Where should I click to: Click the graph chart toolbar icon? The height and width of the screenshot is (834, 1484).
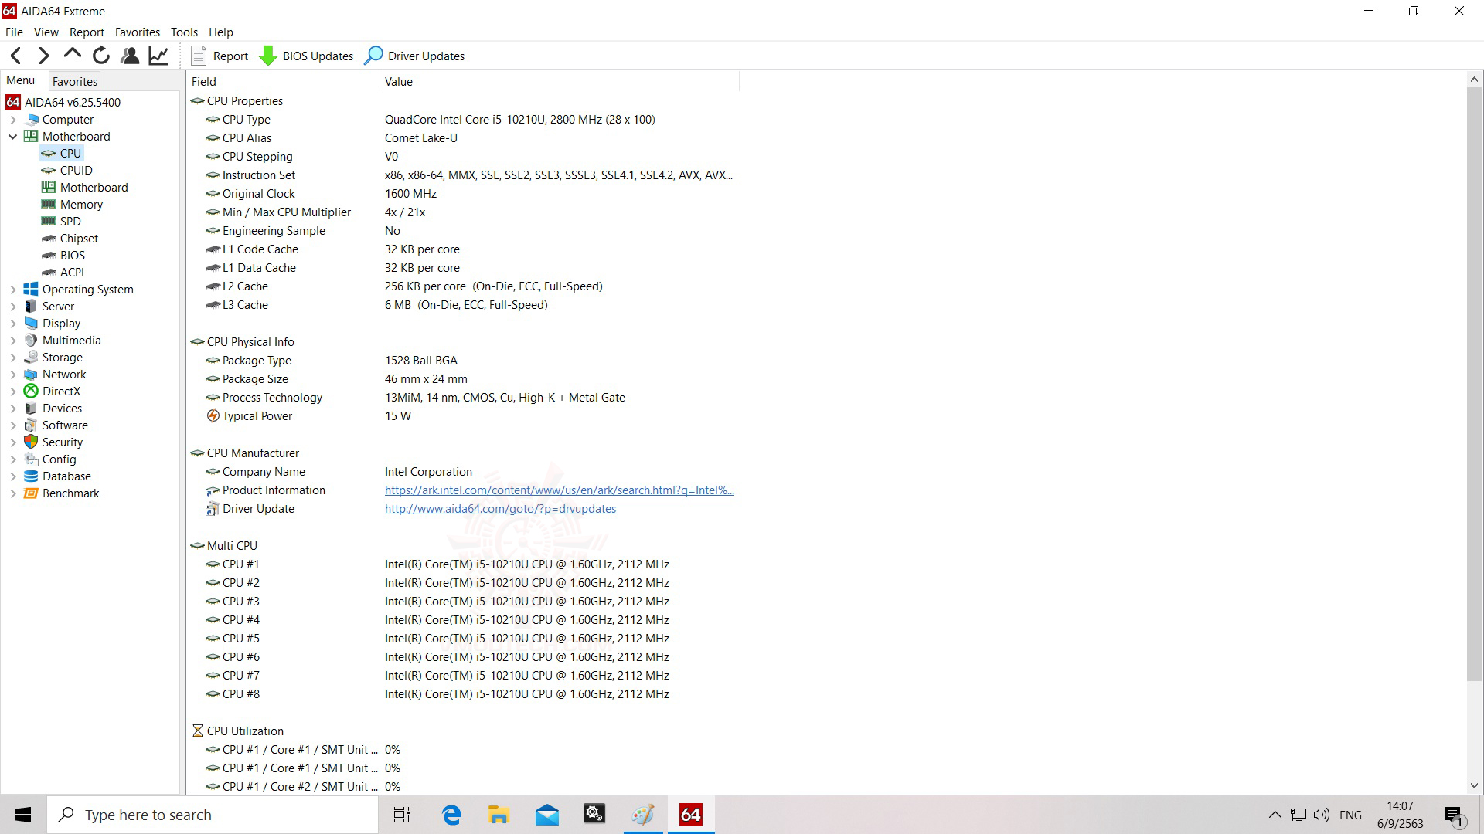pyautogui.click(x=158, y=56)
